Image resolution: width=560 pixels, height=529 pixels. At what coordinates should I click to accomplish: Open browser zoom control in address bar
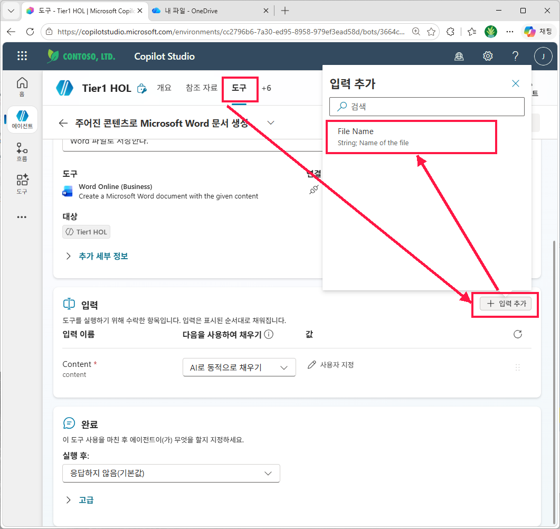pyautogui.click(x=416, y=32)
